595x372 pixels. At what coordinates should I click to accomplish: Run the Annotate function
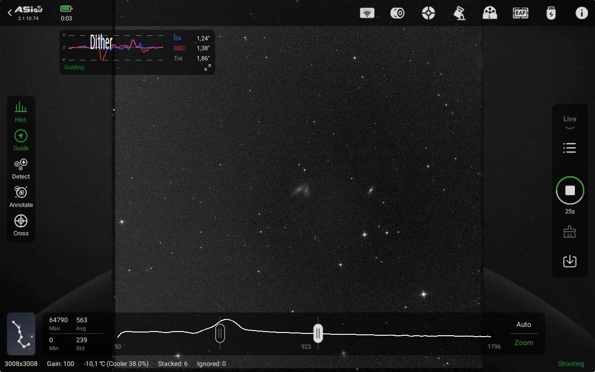pyautogui.click(x=21, y=196)
